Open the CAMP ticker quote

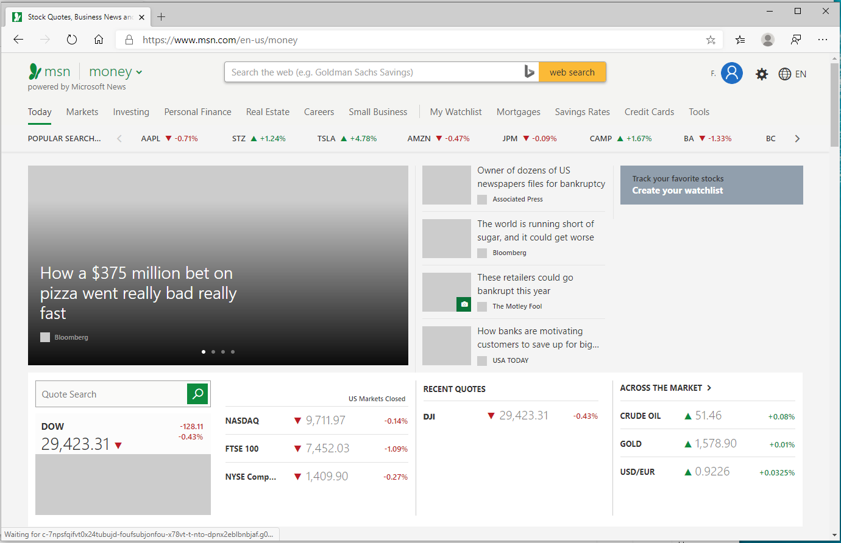[x=620, y=139]
